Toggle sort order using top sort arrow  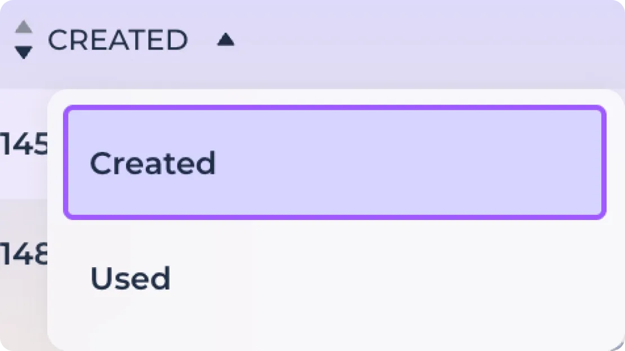[x=24, y=27]
